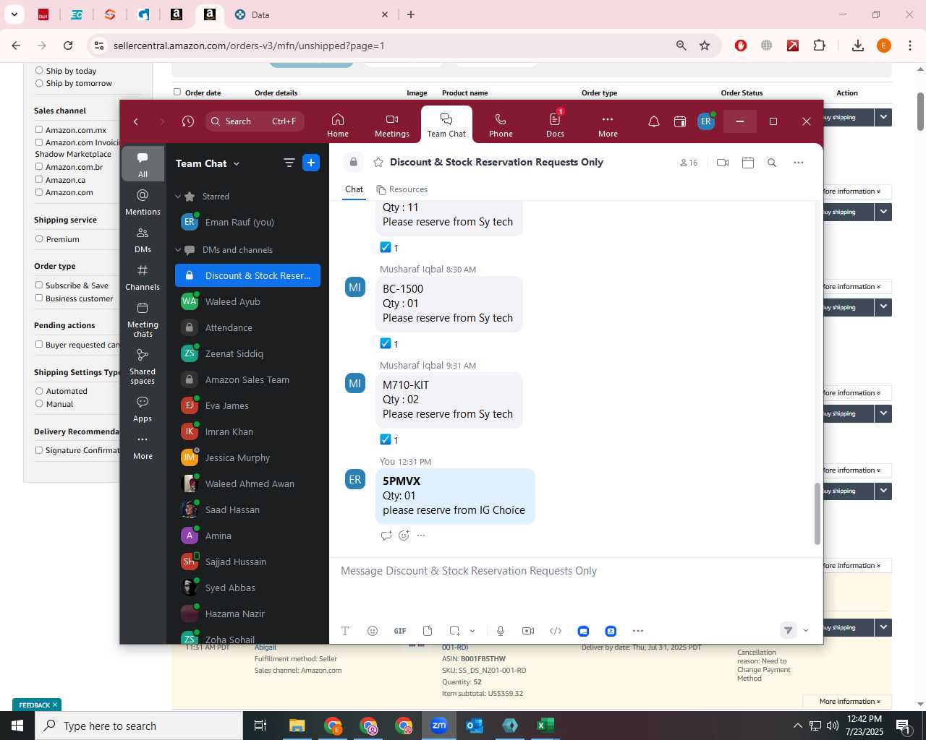Open Apps in Zoom sidebar
This screenshot has height=740, width=926.
click(x=143, y=409)
